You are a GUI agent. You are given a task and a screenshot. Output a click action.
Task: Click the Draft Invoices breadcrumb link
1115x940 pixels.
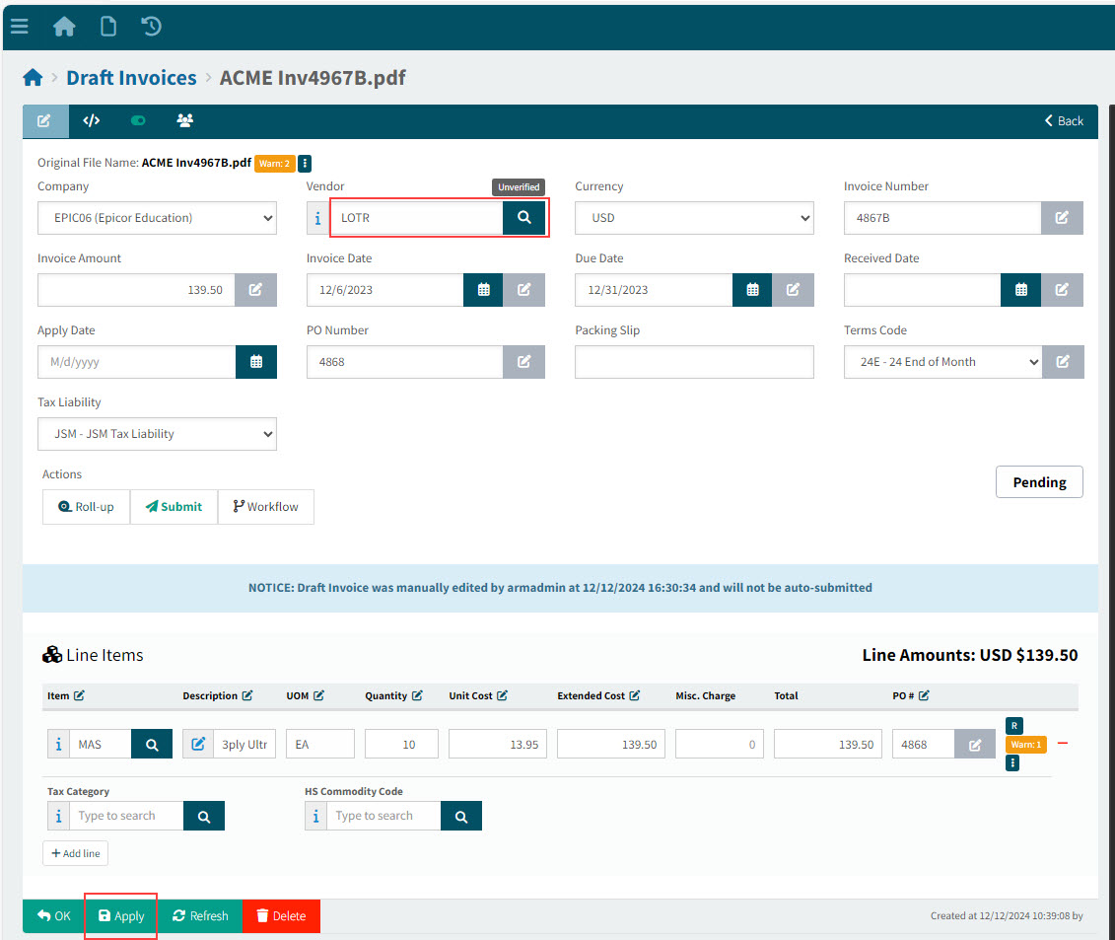[131, 77]
